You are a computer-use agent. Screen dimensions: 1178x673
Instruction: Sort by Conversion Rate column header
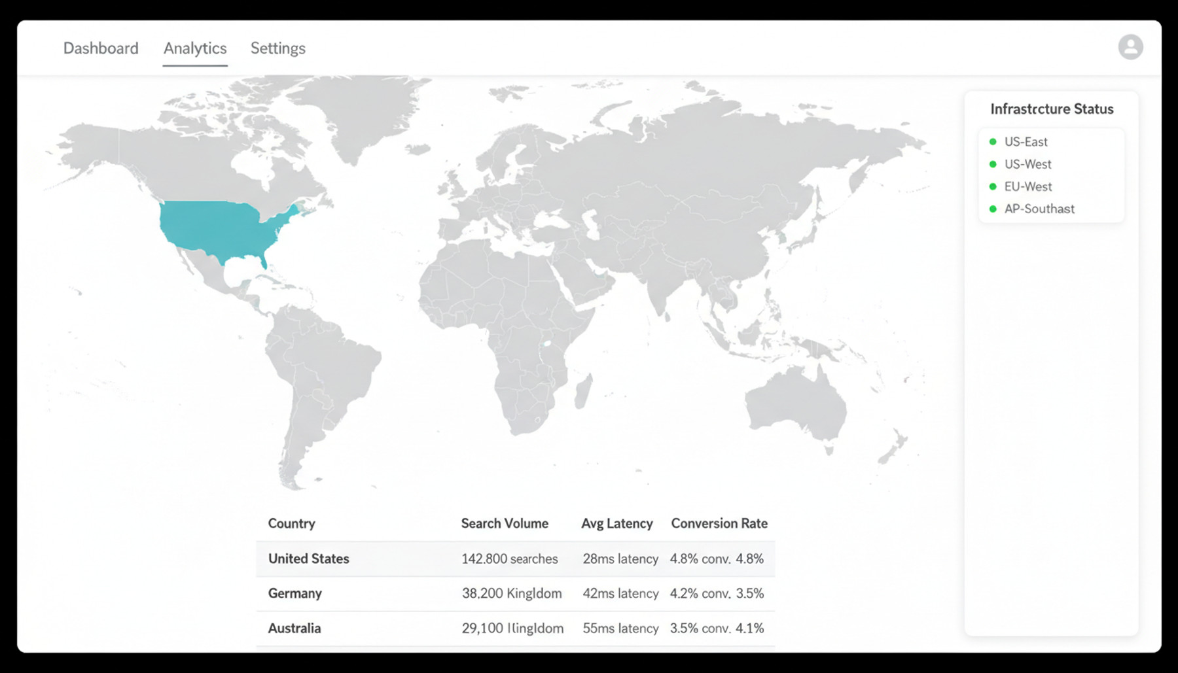pos(719,523)
